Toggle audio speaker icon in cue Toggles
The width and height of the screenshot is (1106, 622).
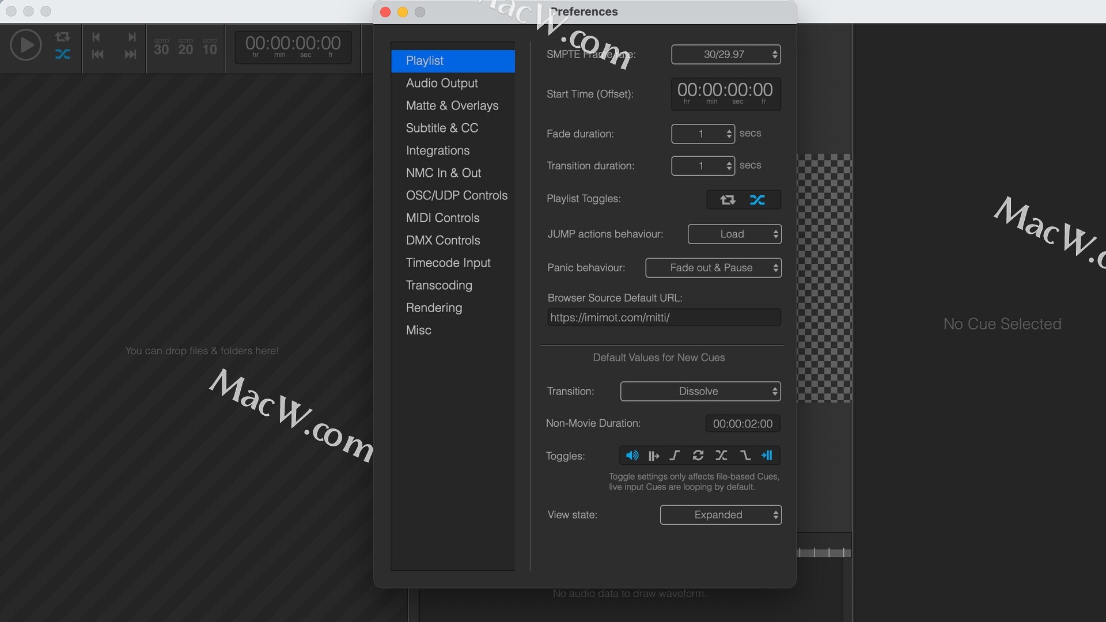[x=632, y=456]
